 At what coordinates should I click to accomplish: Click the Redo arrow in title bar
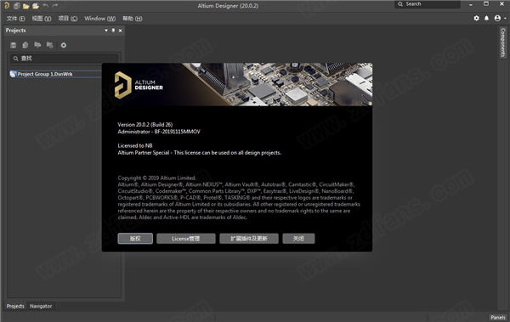point(55,6)
